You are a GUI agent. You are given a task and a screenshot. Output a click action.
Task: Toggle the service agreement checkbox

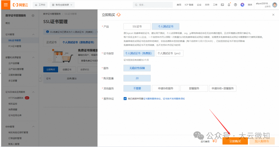125,99
